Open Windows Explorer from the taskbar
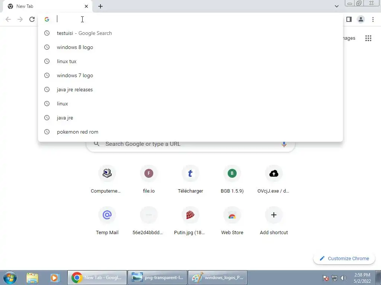The width and height of the screenshot is (381, 285). (x=32, y=278)
